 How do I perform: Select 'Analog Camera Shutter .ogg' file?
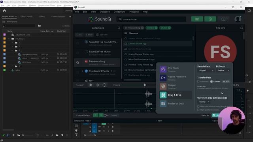coord(141,54)
